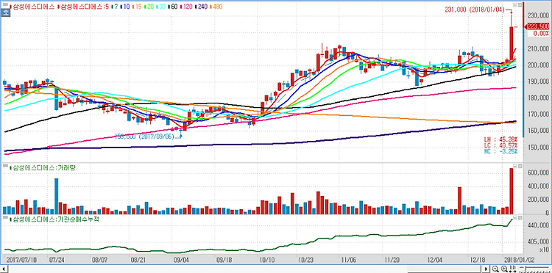Close the 거래량 volume pane

pyautogui.click(x=520, y=166)
